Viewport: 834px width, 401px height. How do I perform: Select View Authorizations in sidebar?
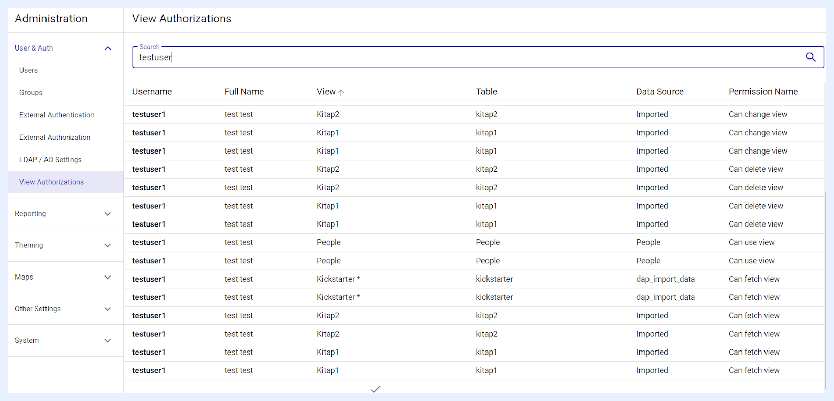[x=65, y=182]
